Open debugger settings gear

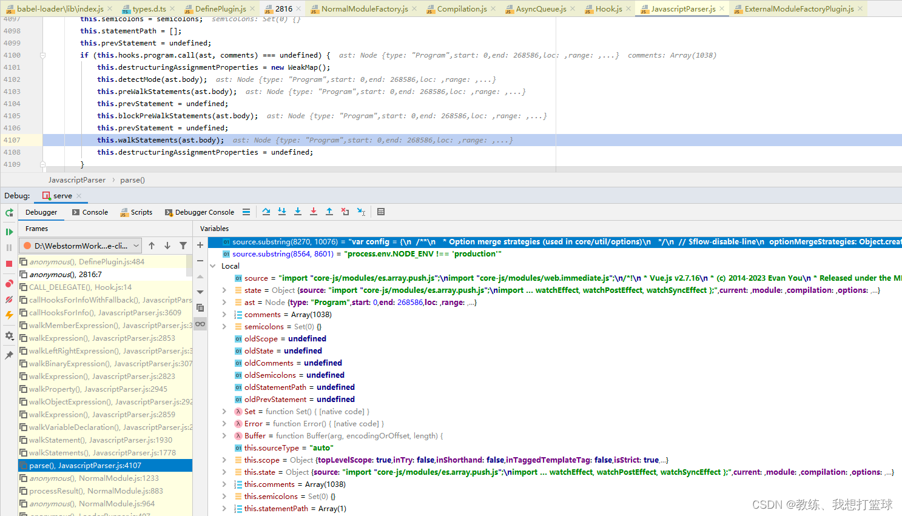coord(9,335)
